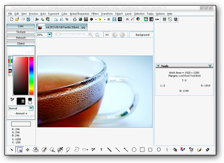Click the New document icon
Viewport: 224px width, 163px height.
coord(12,19)
